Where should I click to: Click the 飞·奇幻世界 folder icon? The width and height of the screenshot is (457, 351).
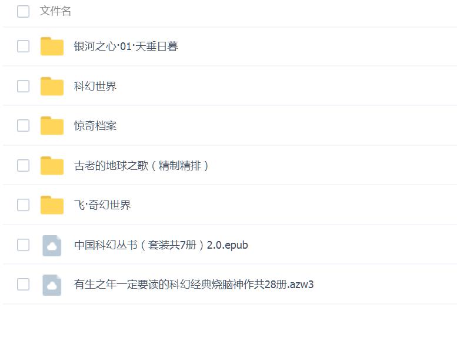tap(52, 205)
